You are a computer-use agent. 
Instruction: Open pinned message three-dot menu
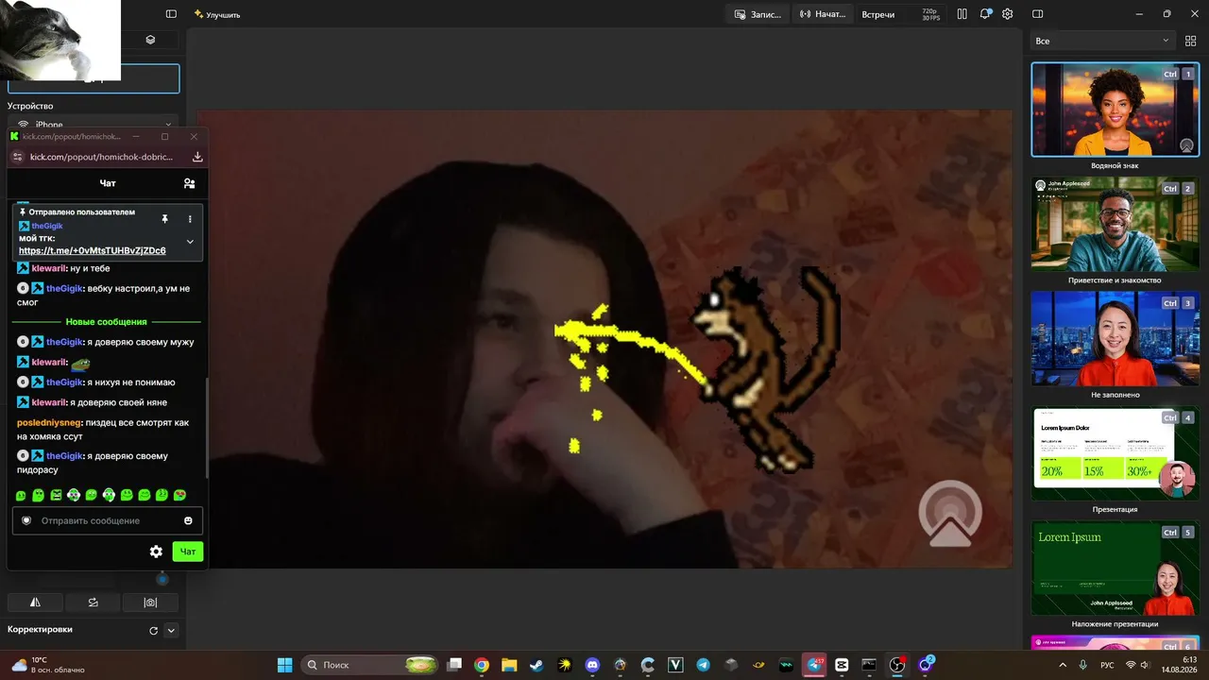pos(190,219)
